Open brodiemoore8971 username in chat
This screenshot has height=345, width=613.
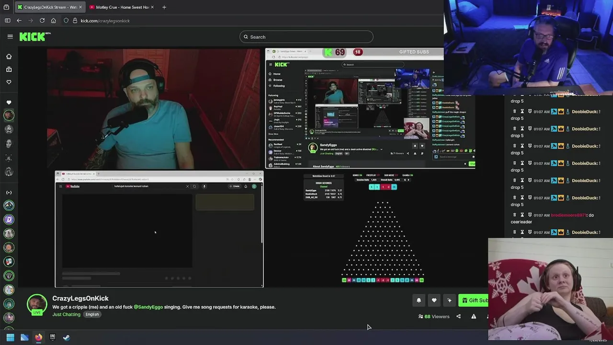[x=568, y=215]
